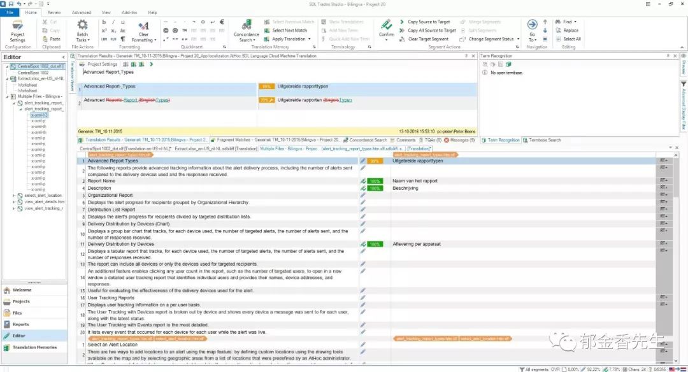Image resolution: width=688 pixels, height=372 pixels.
Task: Collapse the CentralSpot 1002_dut.xlf tree node
Action: (x=7, y=67)
